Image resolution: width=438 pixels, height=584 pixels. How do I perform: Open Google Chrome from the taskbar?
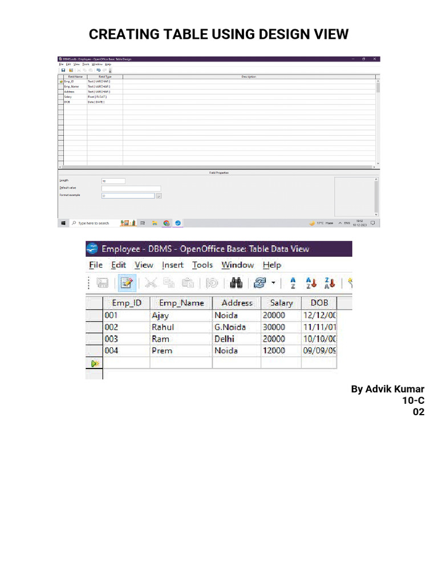167,223
